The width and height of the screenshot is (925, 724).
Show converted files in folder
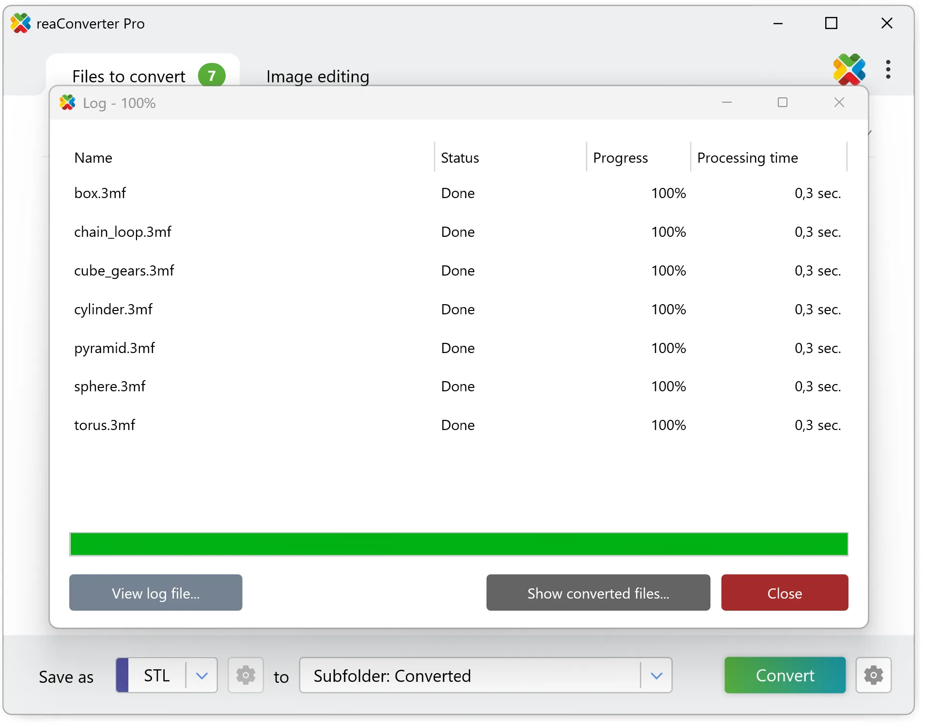pos(598,593)
